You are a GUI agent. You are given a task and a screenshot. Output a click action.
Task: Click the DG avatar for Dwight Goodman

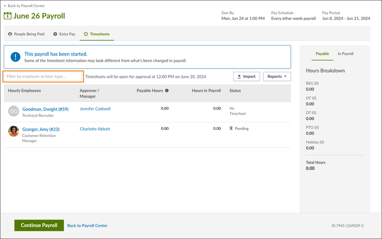14,111
